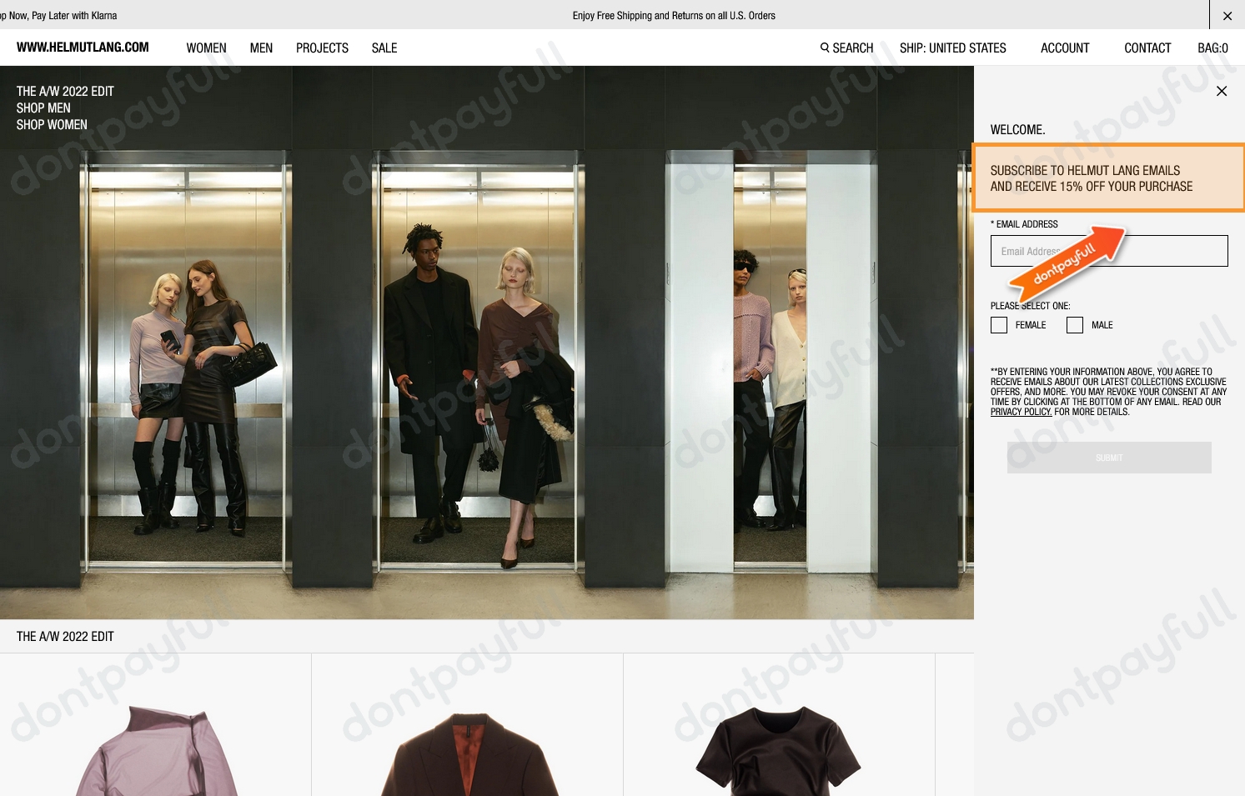
Task: Open the Account page
Action: point(1065,48)
